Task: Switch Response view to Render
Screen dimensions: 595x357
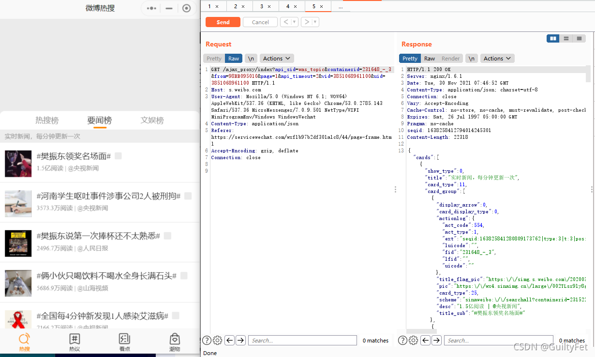Action: click(x=450, y=59)
